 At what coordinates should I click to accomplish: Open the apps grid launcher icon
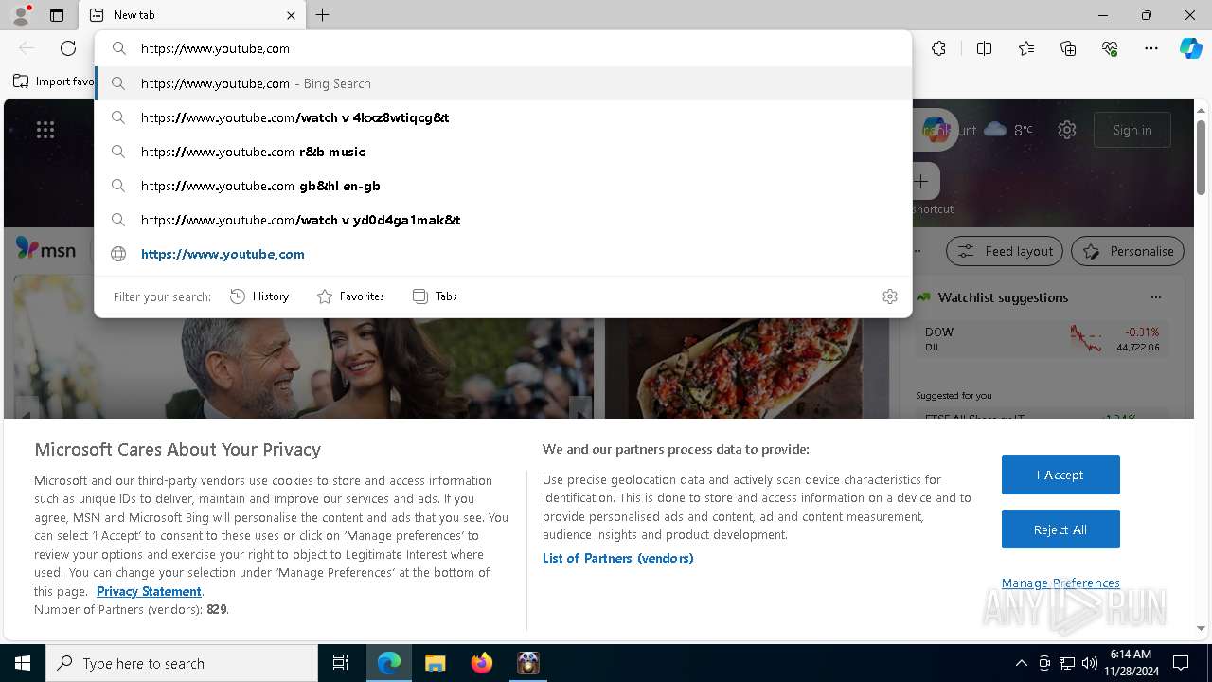click(x=45, y=130)
